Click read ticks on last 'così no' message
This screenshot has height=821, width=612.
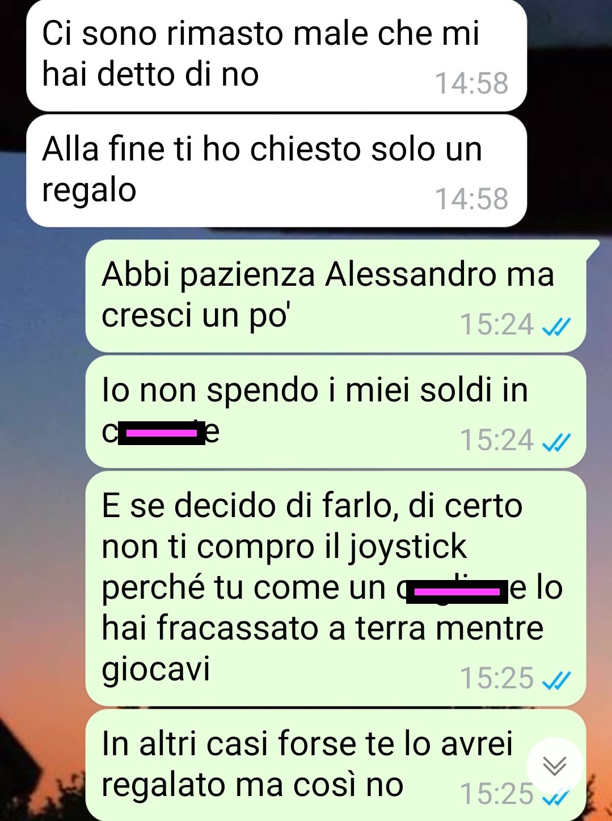click(556, 798)
